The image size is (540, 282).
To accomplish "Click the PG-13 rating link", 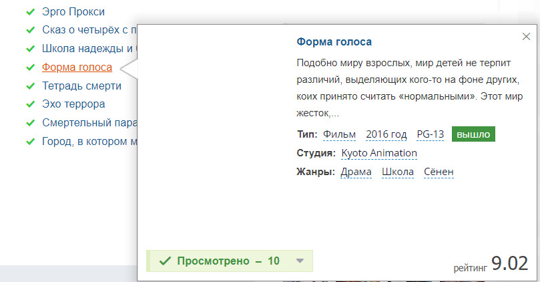I will (431, 134).
